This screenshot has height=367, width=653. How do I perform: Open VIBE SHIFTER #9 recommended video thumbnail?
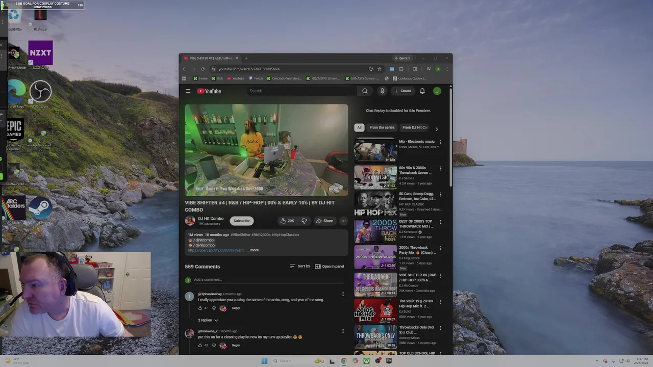pyautogui.click(x=375, y=284)
